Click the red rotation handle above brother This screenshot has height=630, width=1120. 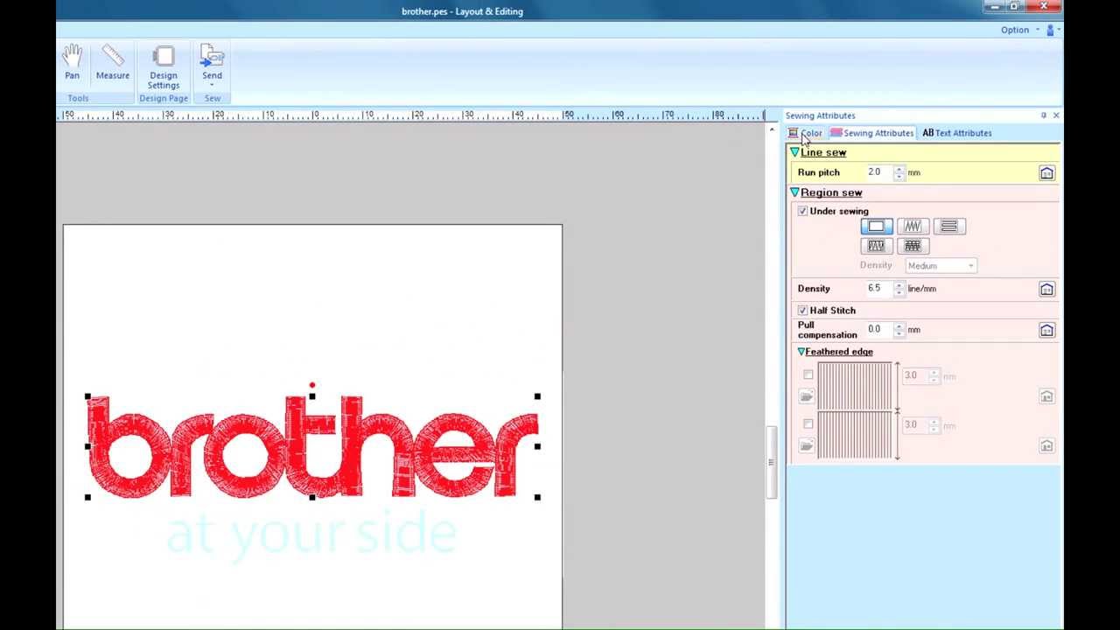312,385
